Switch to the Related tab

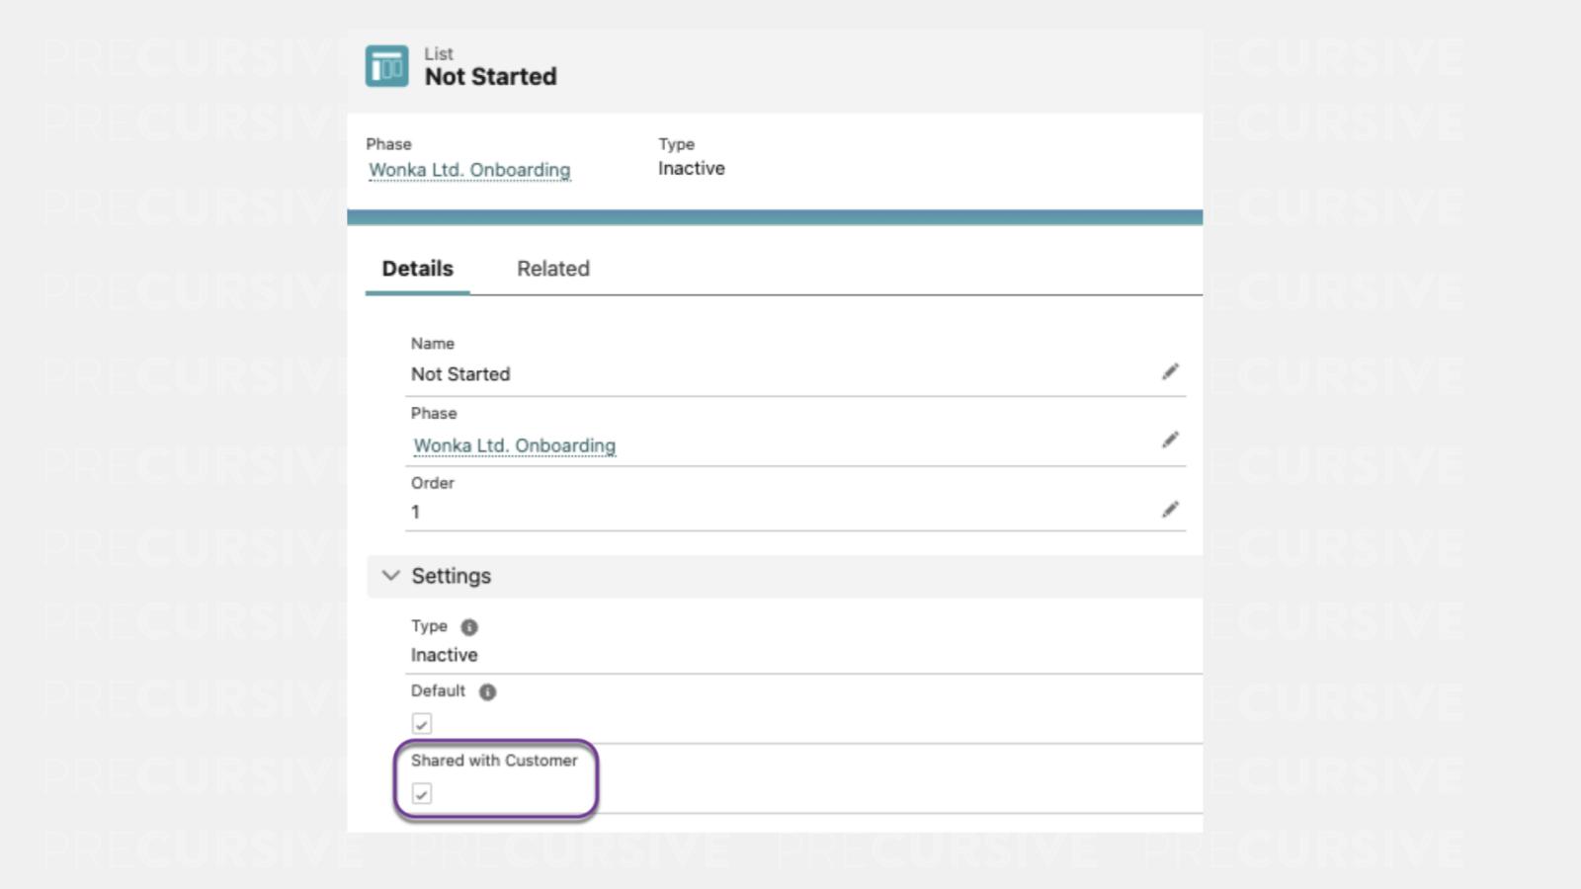click(x=552, y=269)
